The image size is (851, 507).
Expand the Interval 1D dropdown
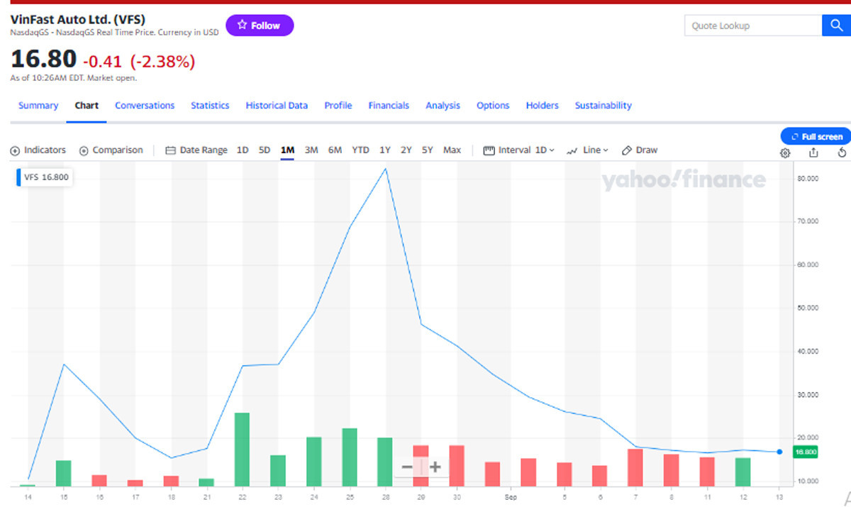pos(519,150)
